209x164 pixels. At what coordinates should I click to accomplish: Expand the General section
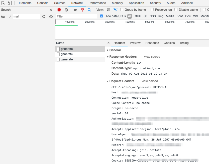pos(108,50)
